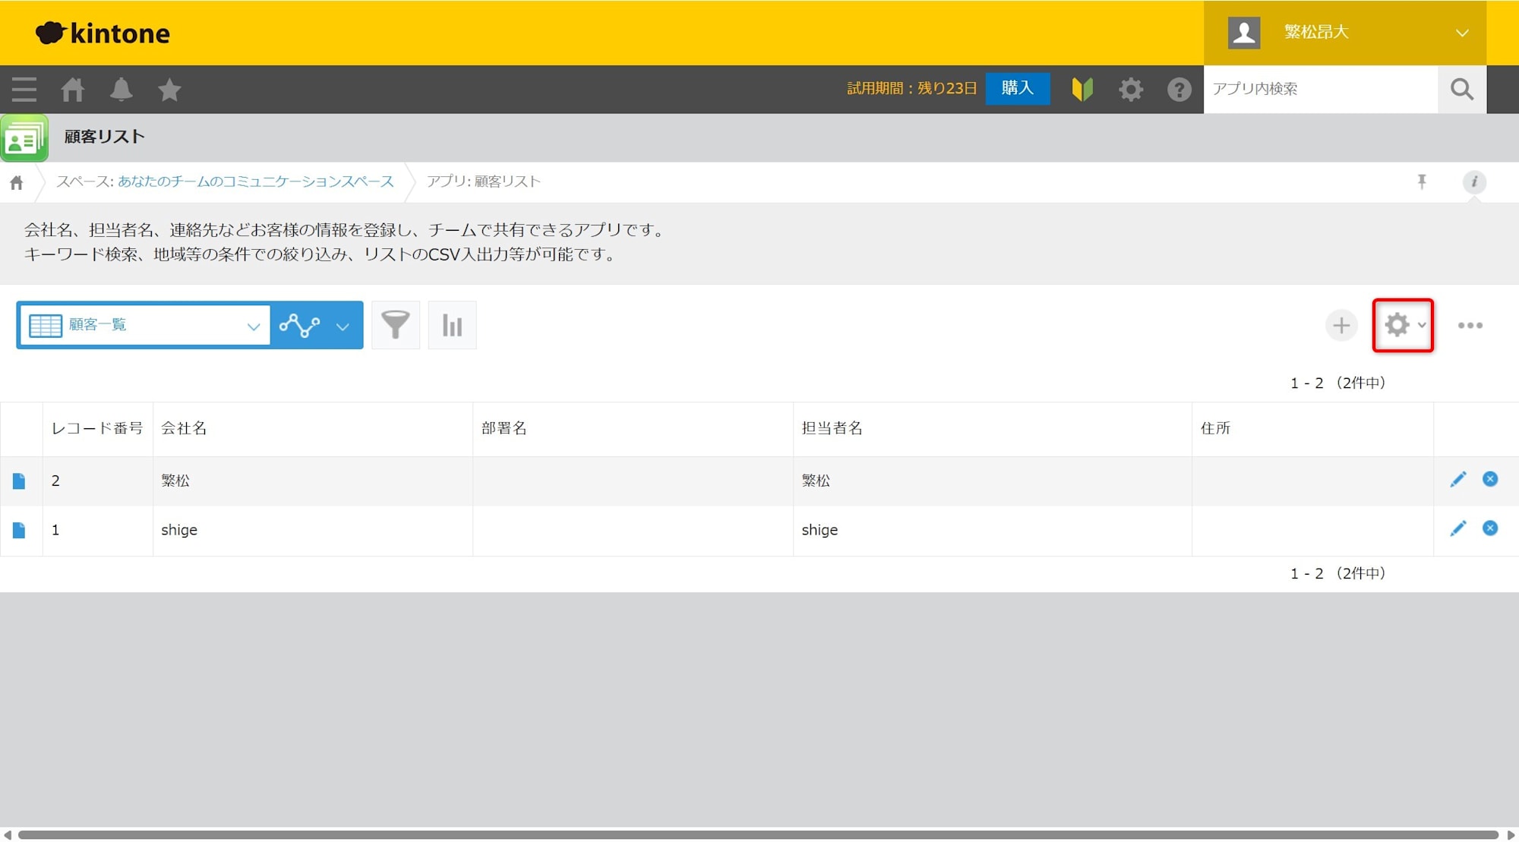The image size is (1519, 842).
Task: Click the user avatar icon
Action: (1244, 33)
